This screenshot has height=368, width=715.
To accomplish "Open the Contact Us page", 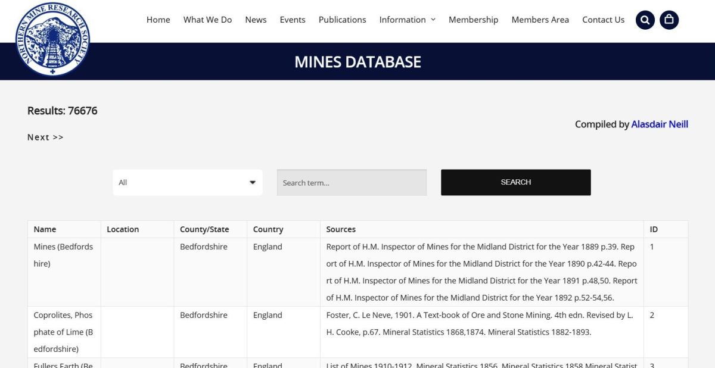I will [603, 20].
